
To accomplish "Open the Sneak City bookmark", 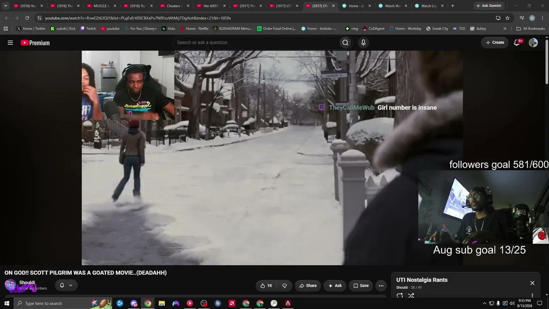I will [x=437, y=29].
